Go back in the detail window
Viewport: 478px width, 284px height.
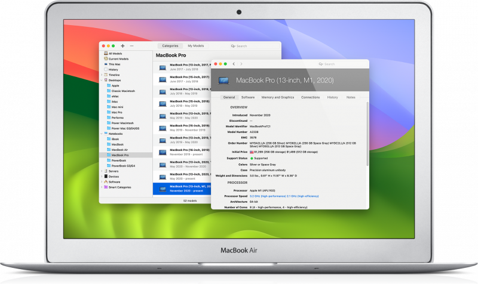234,64
